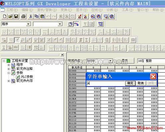
Task: Open the D1000 device name dropdown
Action: point(110,61)
